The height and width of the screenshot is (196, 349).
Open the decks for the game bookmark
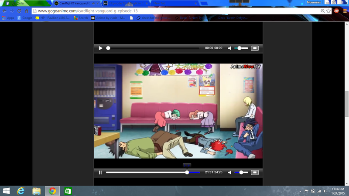pos(154,18)
